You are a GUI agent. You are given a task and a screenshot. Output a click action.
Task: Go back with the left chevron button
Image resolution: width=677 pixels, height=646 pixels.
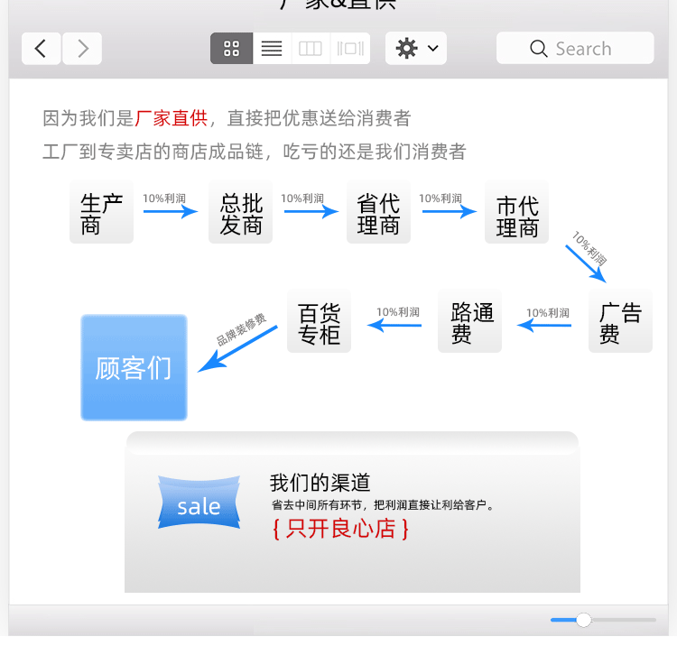pyautogui.click(x=41, y=49)
